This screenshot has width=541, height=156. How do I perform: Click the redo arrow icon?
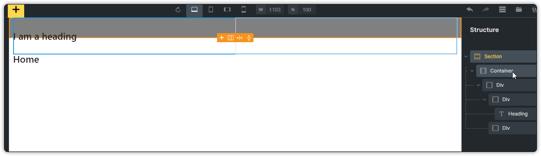coord(486,10)
